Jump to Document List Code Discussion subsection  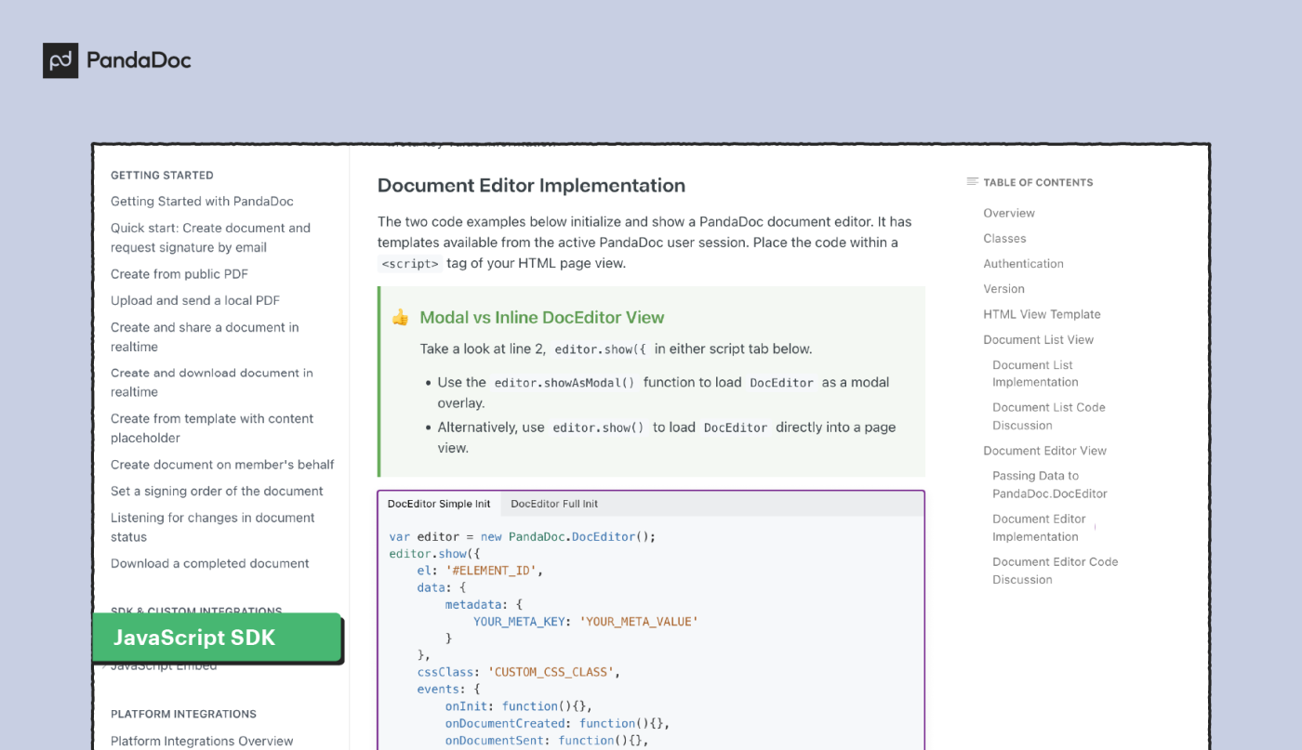pos(1049,416)
